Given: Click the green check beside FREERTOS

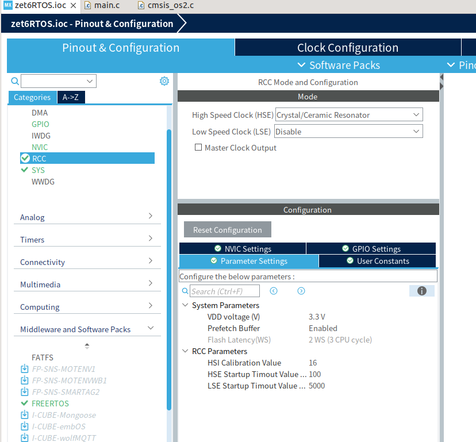Looking at the screenshot, I should point(25,403).
